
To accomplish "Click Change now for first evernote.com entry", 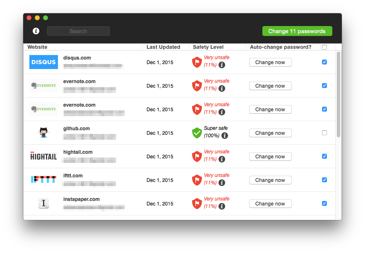I will pyautogui.click(x=270, y=86).
